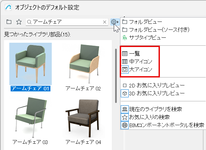Screen dimensions: 206x150
Task: Choose サブタイプビュー menu entry
Action: [144, 38]
